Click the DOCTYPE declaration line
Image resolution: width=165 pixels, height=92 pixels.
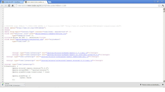[x=63, y=26]
